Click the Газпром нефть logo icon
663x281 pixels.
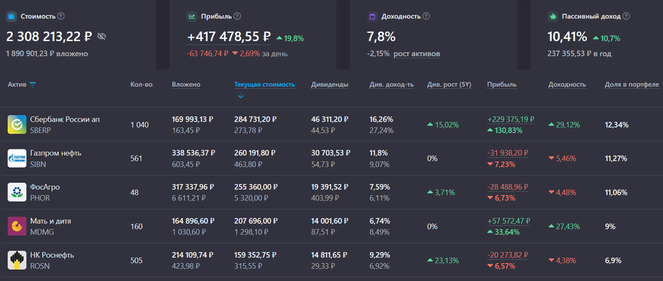pyautogui.click(x=17, y=159)
